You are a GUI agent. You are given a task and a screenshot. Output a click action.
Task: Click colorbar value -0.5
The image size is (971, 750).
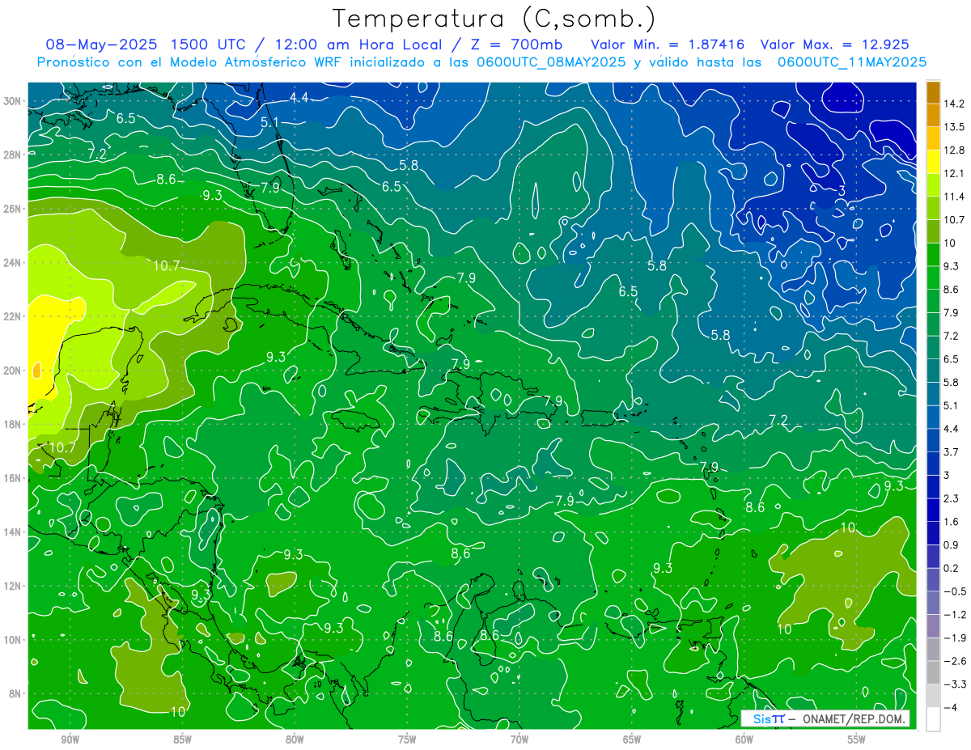point(955,591)
